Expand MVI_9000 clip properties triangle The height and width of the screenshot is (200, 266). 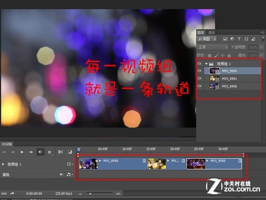[207, 161]
